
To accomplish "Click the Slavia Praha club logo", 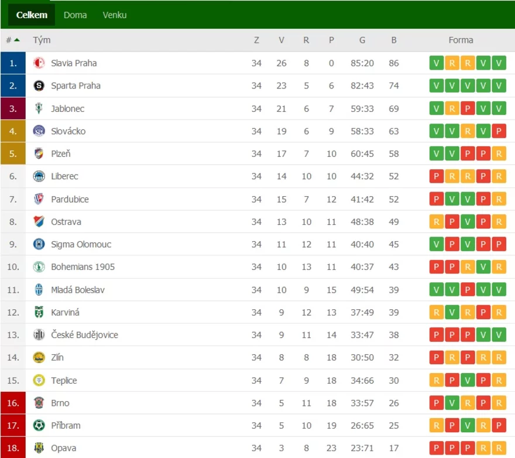I will click(x=39, y=63).
